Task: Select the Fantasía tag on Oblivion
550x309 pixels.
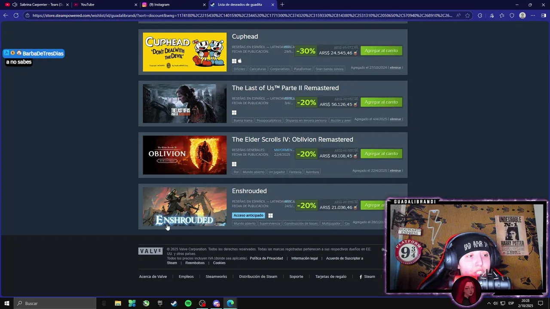Action: click(x=295, y=172)
